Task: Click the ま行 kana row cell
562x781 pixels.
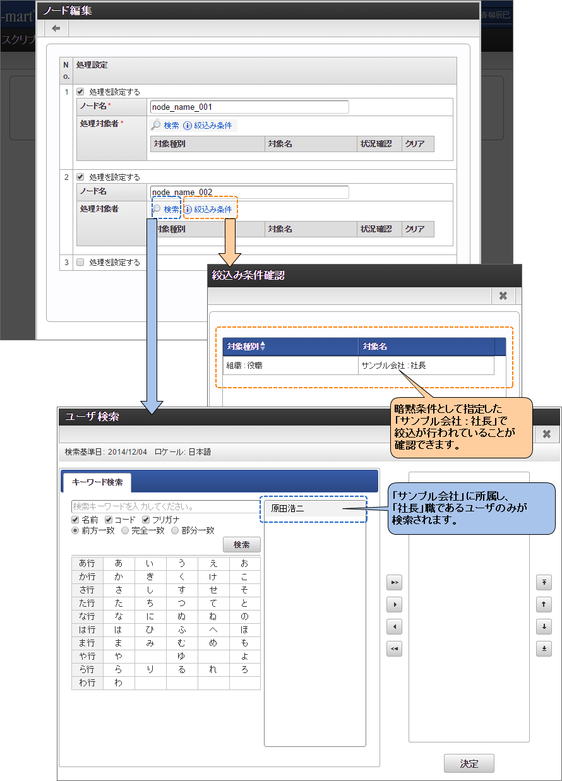Action: coord(87,643)
